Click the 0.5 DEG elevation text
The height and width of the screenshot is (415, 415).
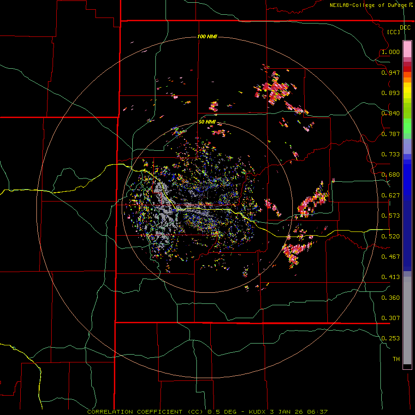222,412
